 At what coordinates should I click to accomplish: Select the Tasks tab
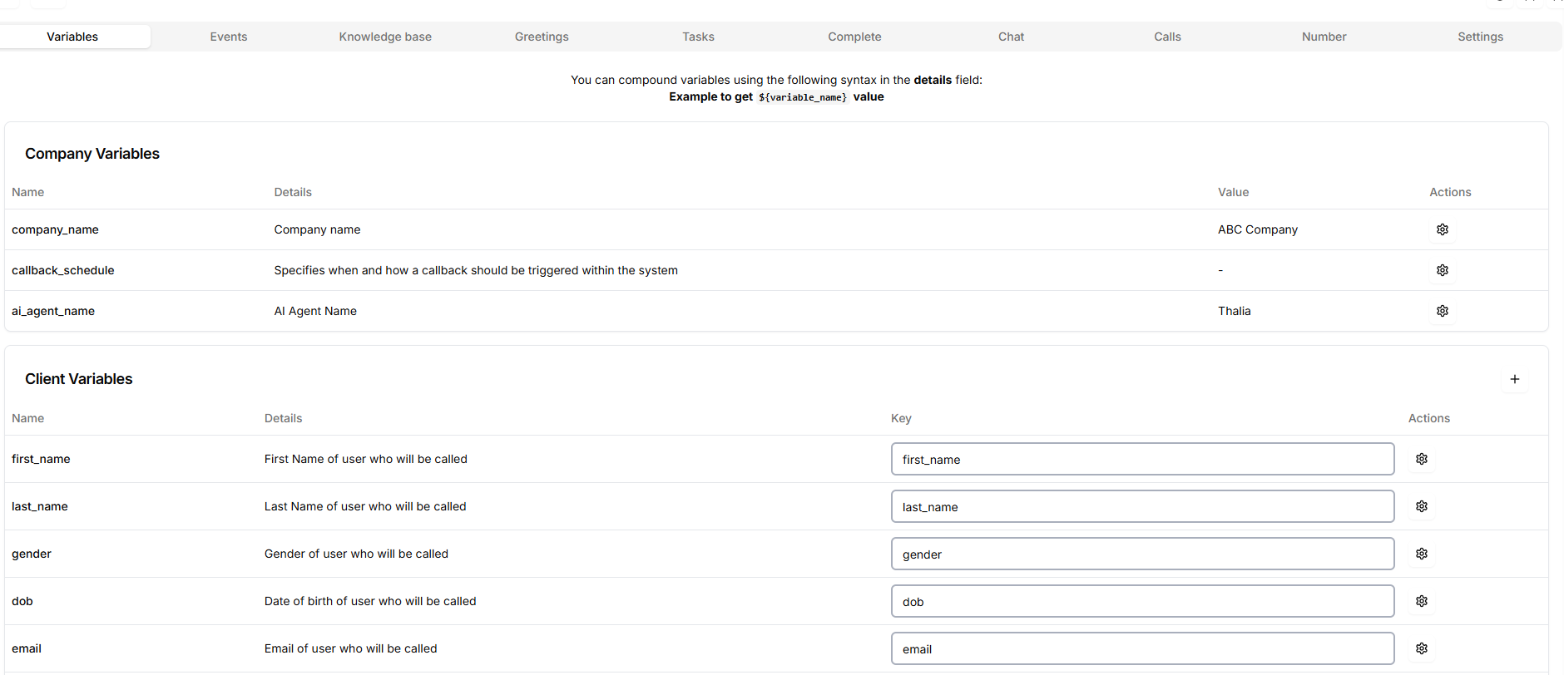(698, 37)
